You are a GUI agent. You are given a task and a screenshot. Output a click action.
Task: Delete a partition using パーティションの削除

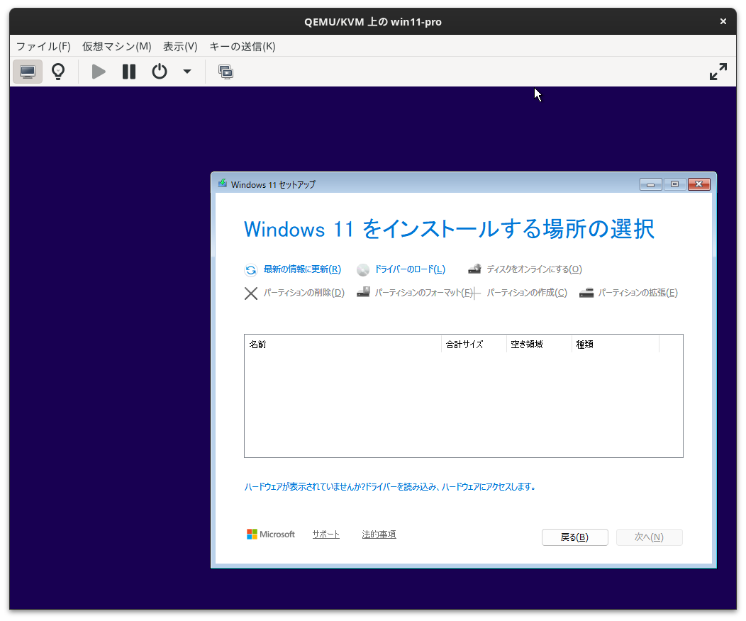(x=303, y=292)
